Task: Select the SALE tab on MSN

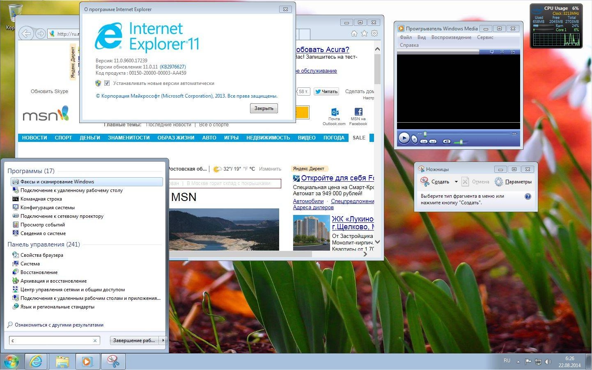Action: [x=359, y=138]
